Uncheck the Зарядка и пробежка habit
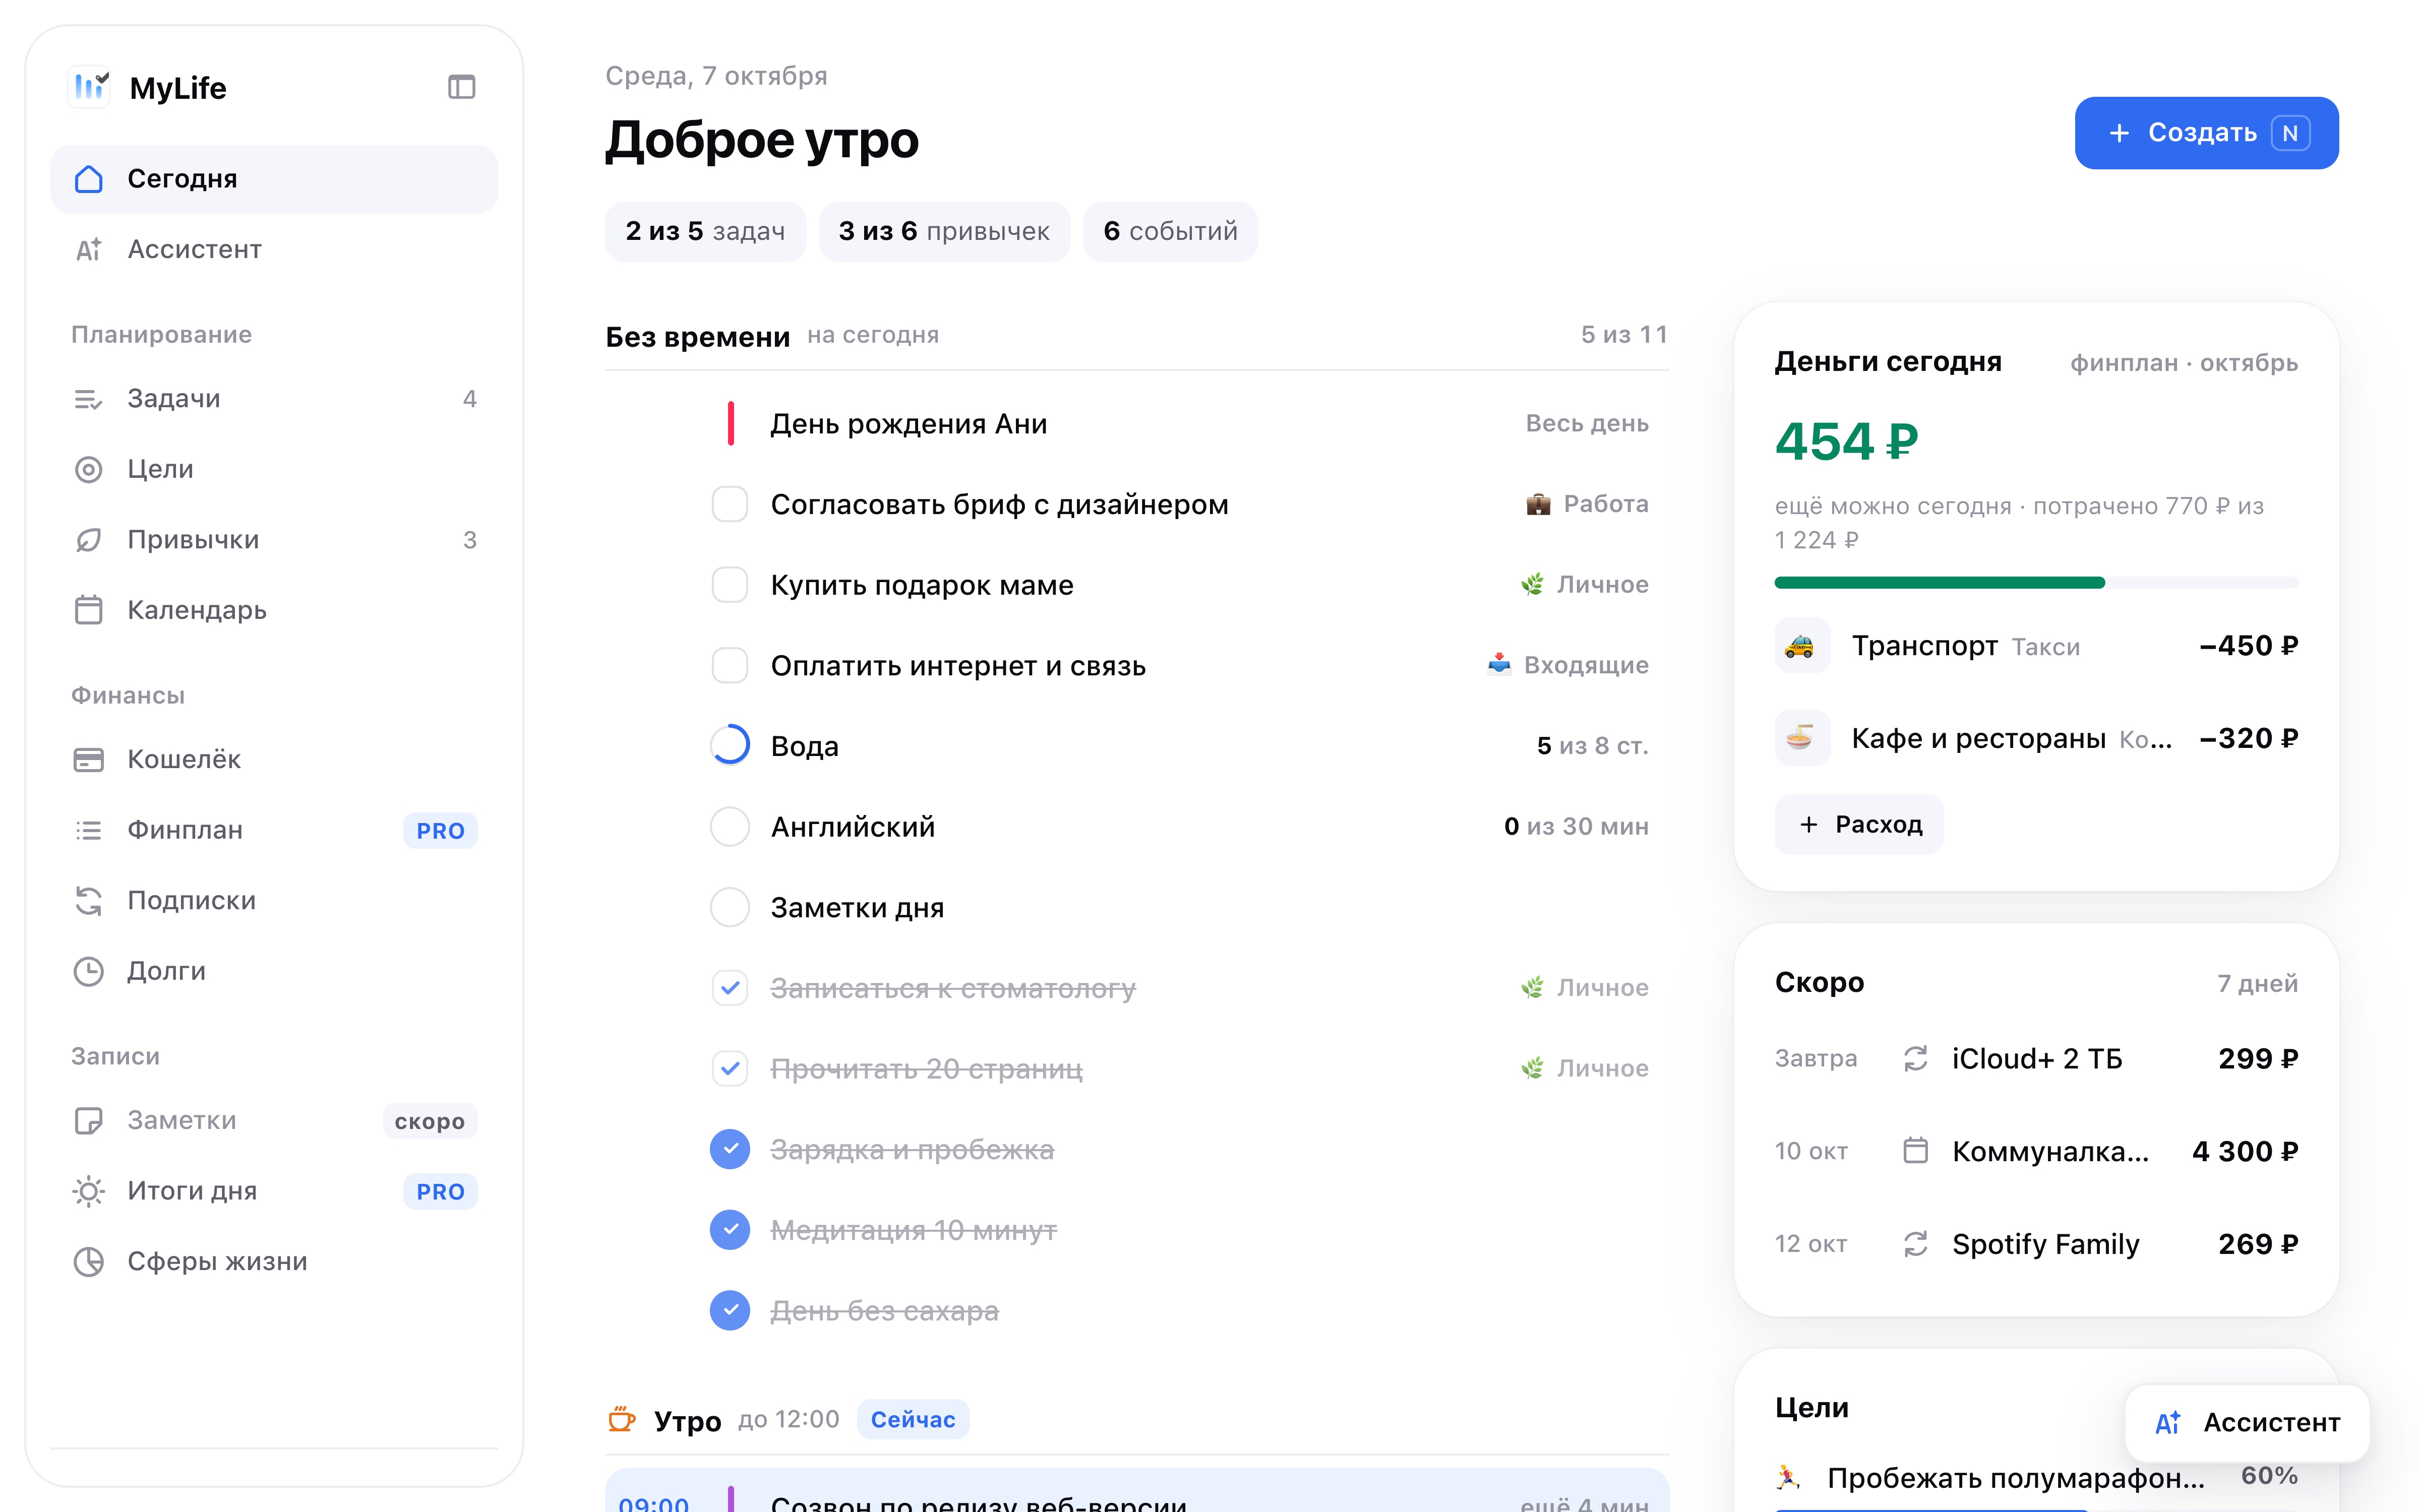2420x1512 pixels. [x=730, y=1149]
